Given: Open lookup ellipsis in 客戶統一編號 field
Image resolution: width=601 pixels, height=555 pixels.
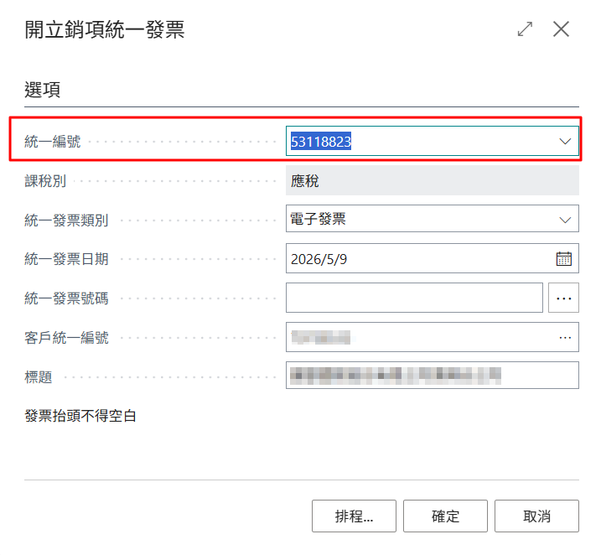Looking at the screenshot, I should coord(565,337).
